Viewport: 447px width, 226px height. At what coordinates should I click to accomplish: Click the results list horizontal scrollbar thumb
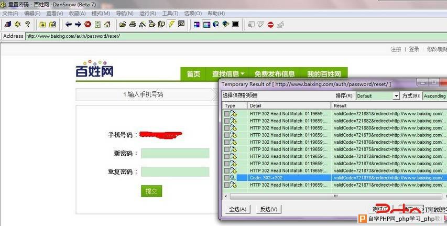pos(335,196)
